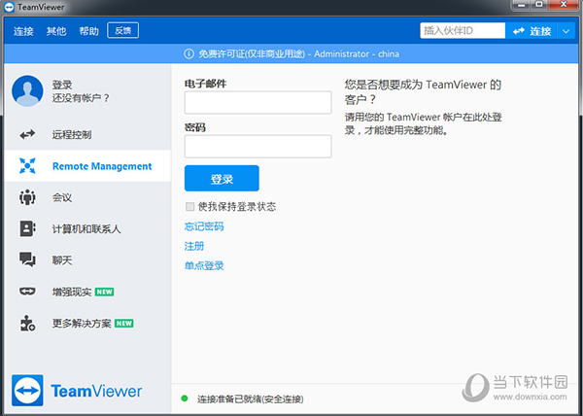Click the 连接准备已就绪(安全连接) status text
The image size is (583, 416).
[x=251, y=399]
